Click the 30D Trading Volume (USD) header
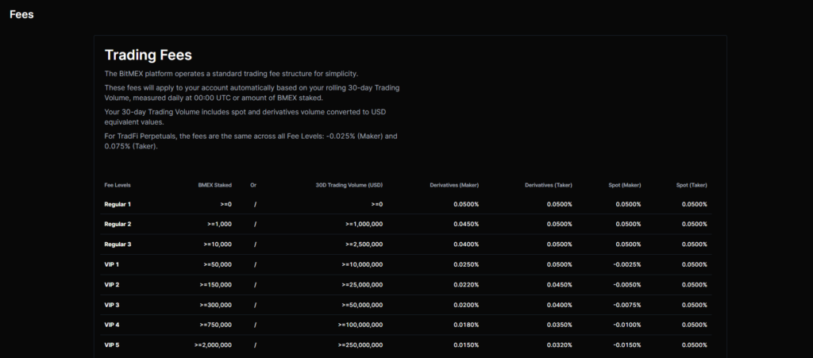813x358 pixels. click(x=349, y=185)
